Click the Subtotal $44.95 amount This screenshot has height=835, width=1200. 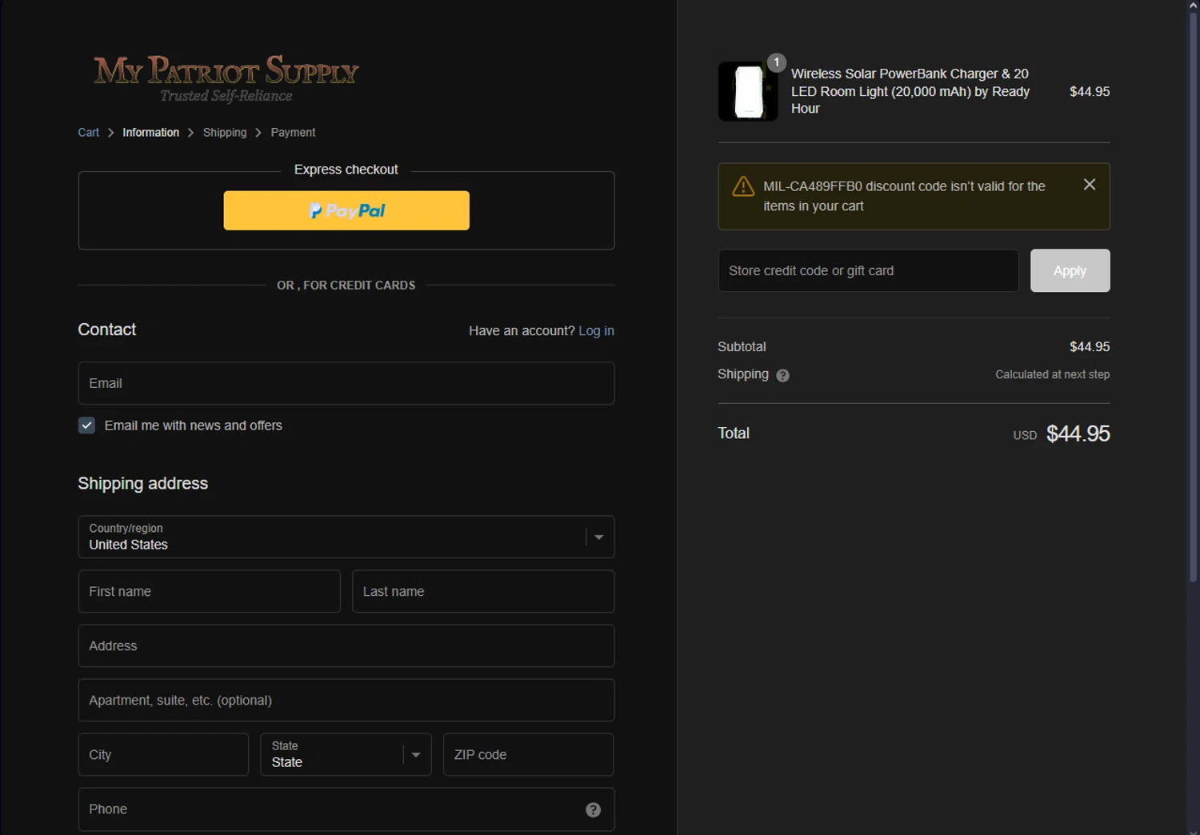pyautogui.click(x=1090, y=346)
